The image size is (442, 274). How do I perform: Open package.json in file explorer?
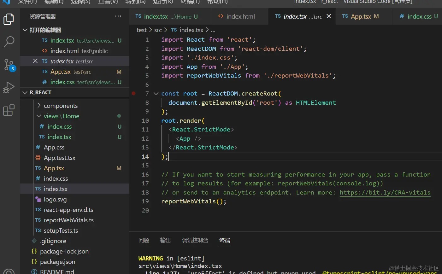tap(57, 262)
